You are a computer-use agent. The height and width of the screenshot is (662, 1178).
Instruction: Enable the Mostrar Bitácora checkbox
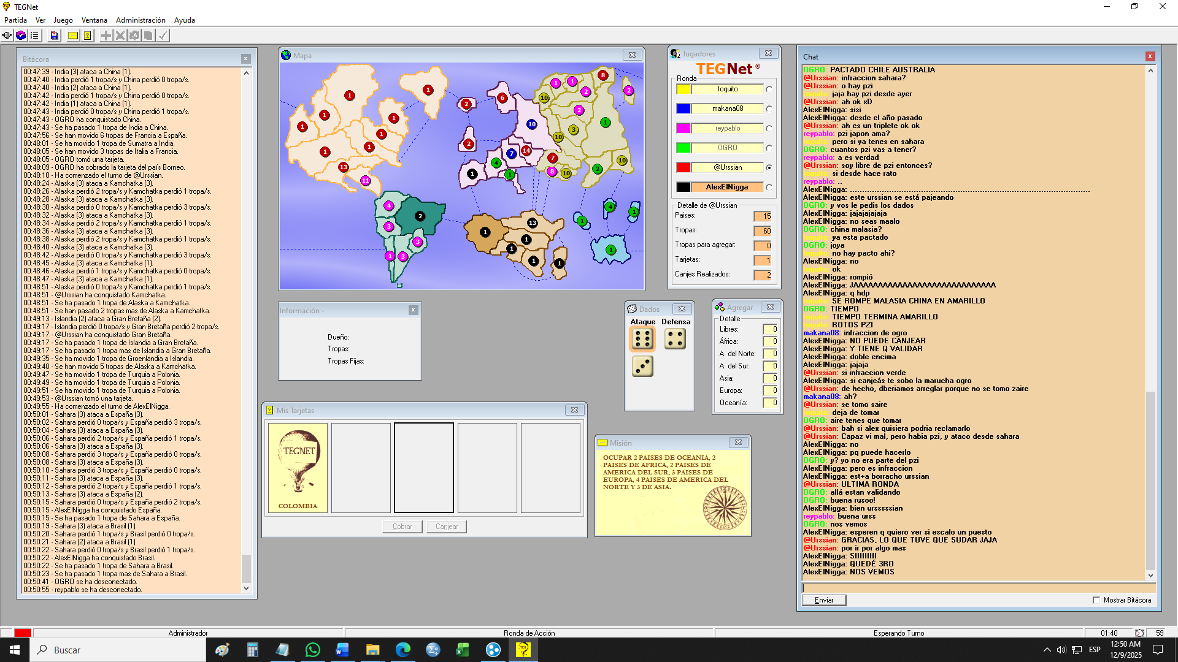1096,600
